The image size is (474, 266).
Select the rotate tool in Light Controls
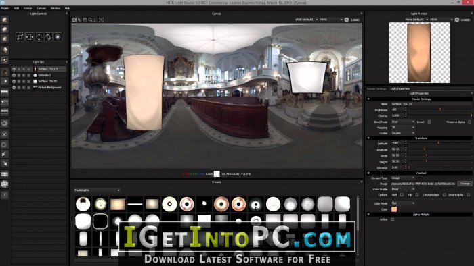click(x=48, y=37)
